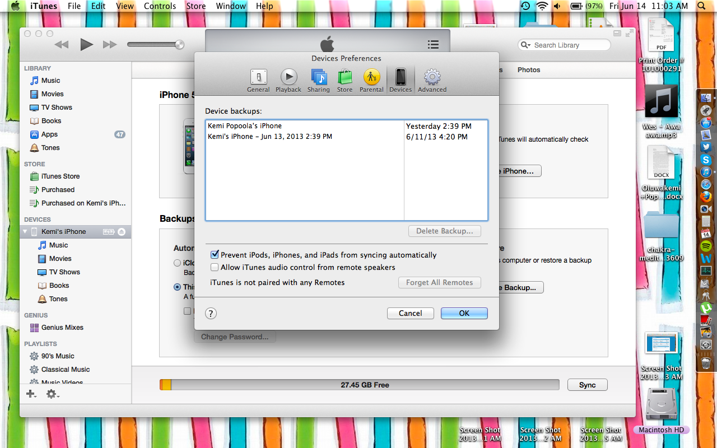The height and width of the screenshot is (448, 717).
Task: Skip to the next track
Action: tap(110, 45)
